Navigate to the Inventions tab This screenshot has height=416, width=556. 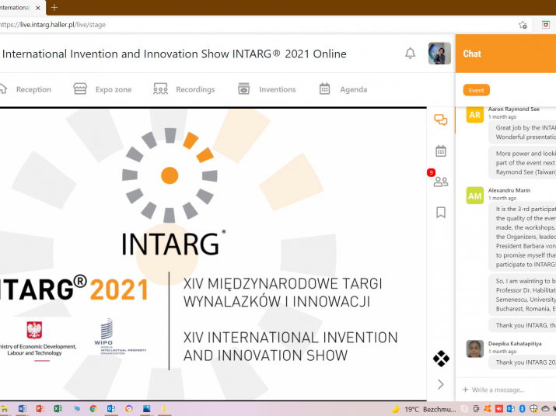267,89
